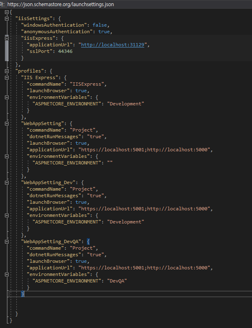The height and width of the screenshot is (328, 252).
Task: Collapse environmentVariables under WebAppSetting profile
Action: click(x=7, y=156)
